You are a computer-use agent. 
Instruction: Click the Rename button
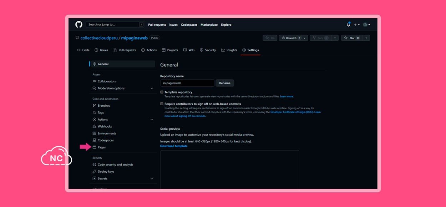tap(225, 83)
